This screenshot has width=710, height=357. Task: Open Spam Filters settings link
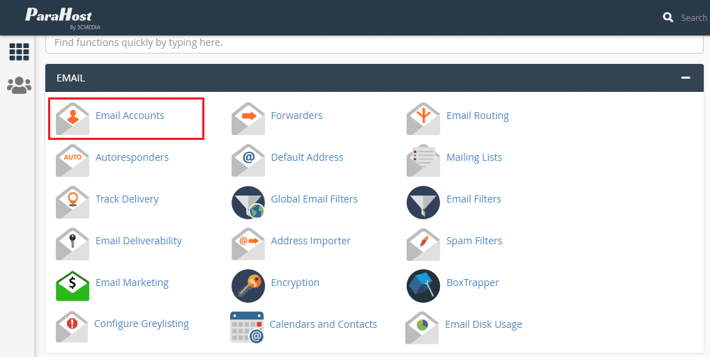coord(474,241)
